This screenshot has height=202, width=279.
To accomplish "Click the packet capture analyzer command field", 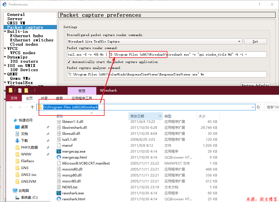I will pos(167,74).
